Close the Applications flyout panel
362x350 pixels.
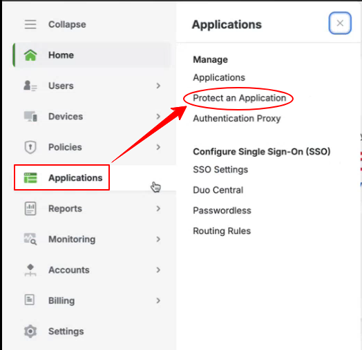coord(340,23)
